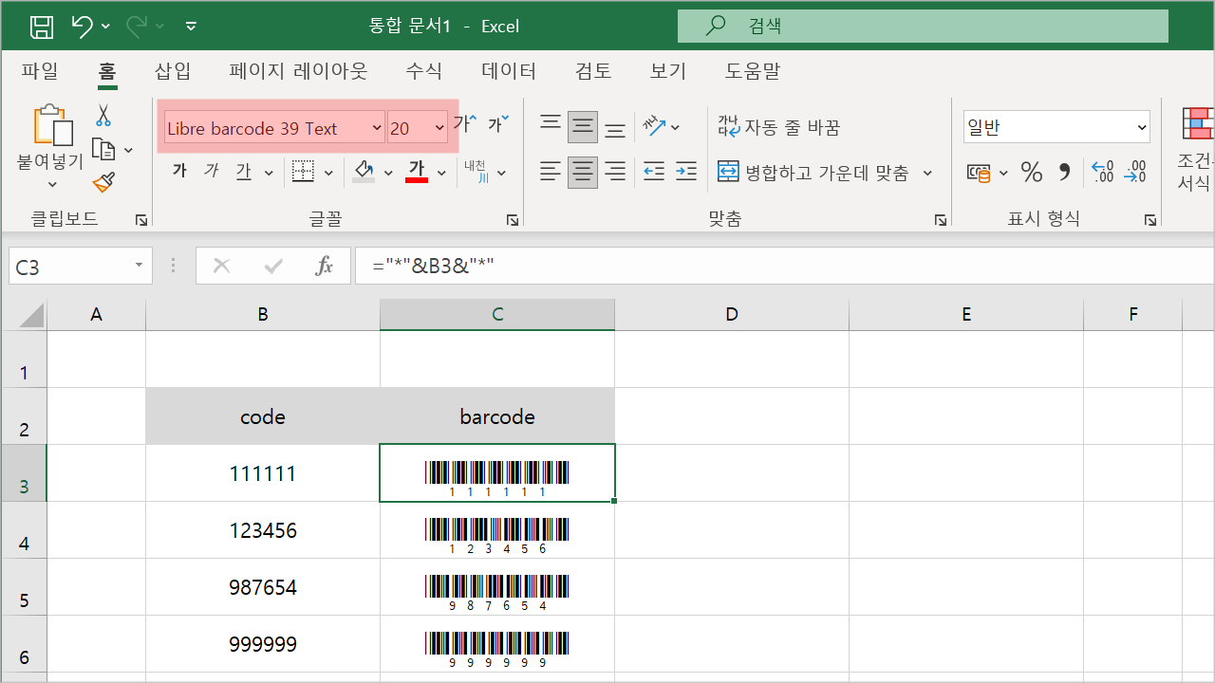Click 병합하고 가운데 맞춤 merge button

tap(813, 173)
